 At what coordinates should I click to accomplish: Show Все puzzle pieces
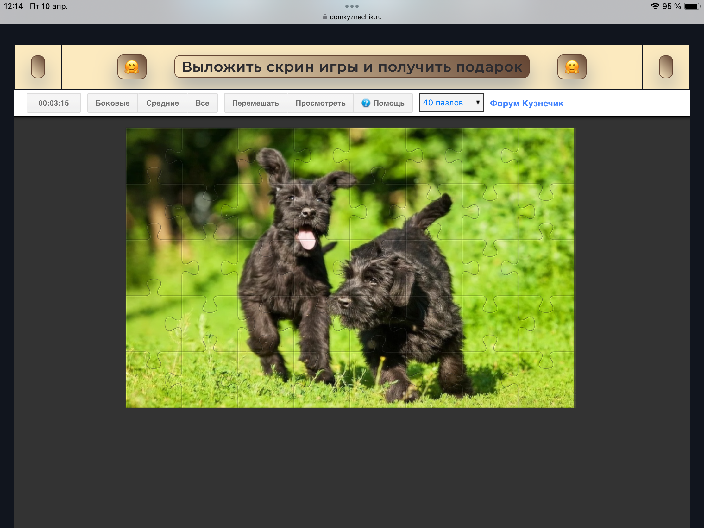(202, 103)
